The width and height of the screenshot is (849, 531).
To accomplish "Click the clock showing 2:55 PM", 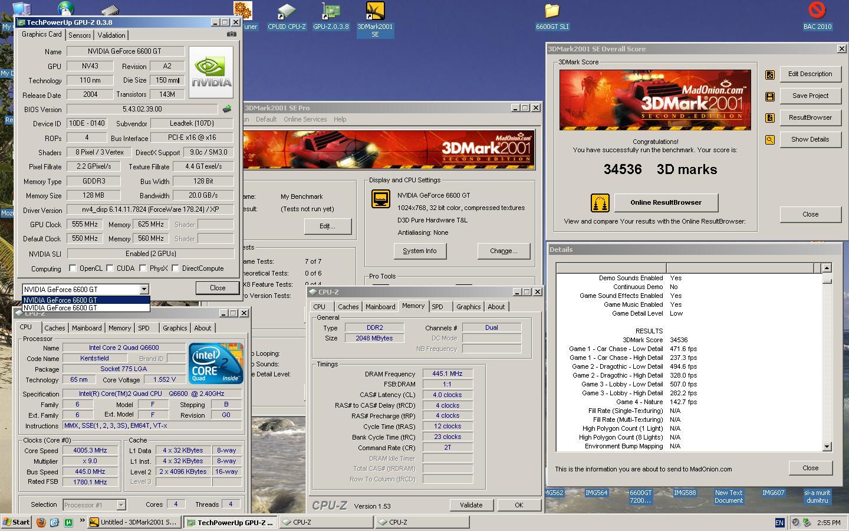I will click(x=829, y=523).
